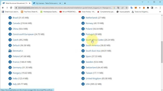Image resolution: width=163 pixels, height=91 pixels.
Task: Open the Free Piano Sheet bookmark
Action: [x=30, y=12]
